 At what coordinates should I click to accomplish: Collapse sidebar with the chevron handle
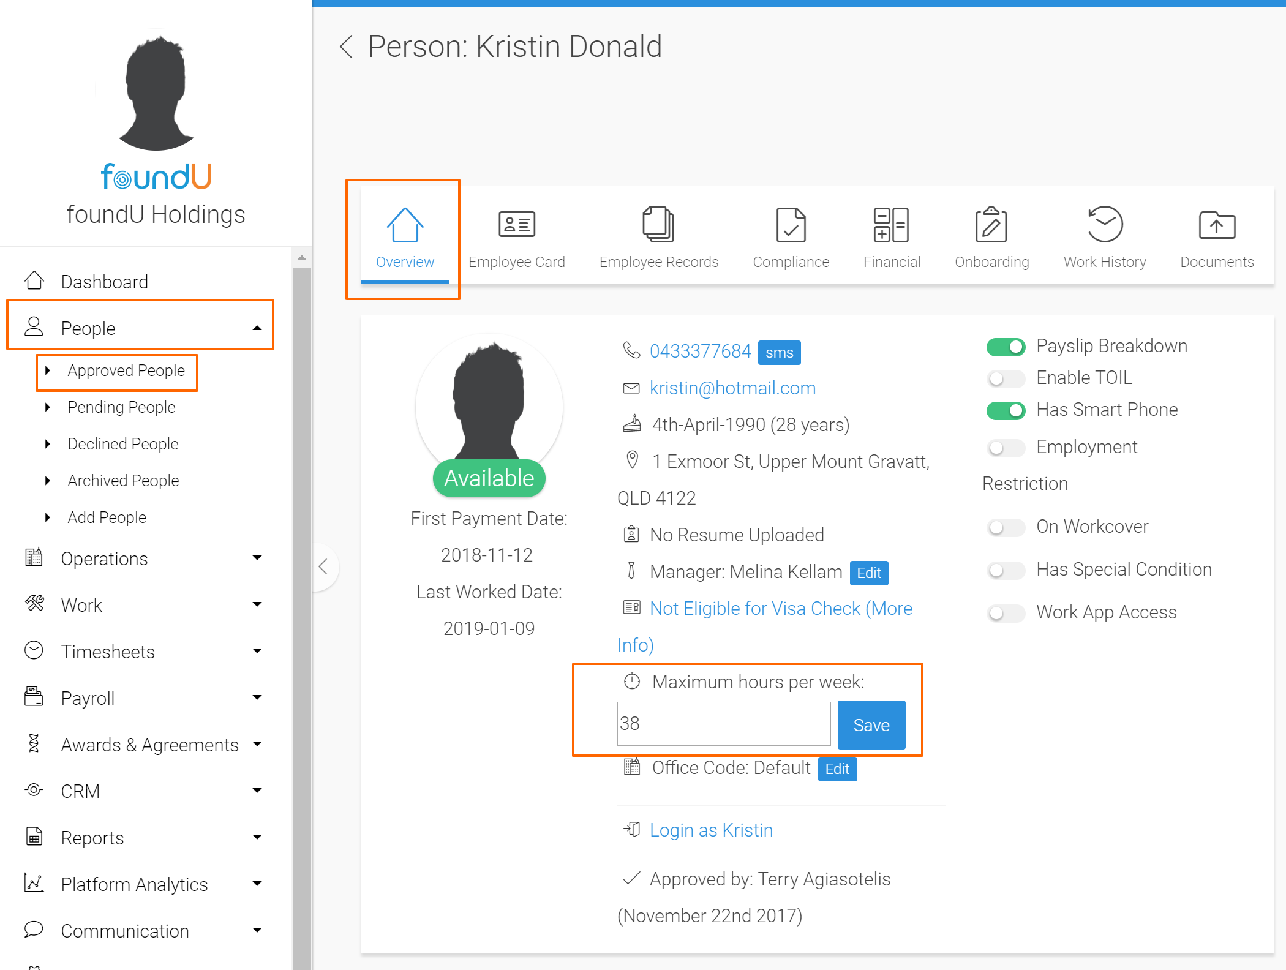[x=324, y=566]
